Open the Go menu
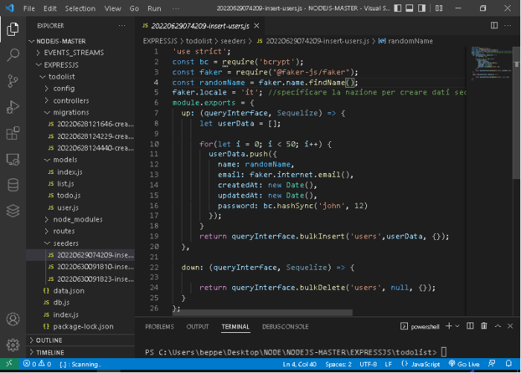The width and height of the screenshot is (521, 373). [134, 8]
